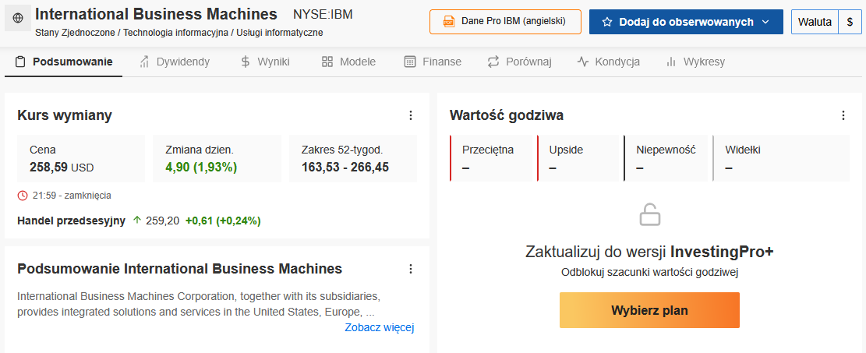Viewport: 866px width, 353px height.
Task: Switch to the Dywidendy tab
Action: pos(175,62)
